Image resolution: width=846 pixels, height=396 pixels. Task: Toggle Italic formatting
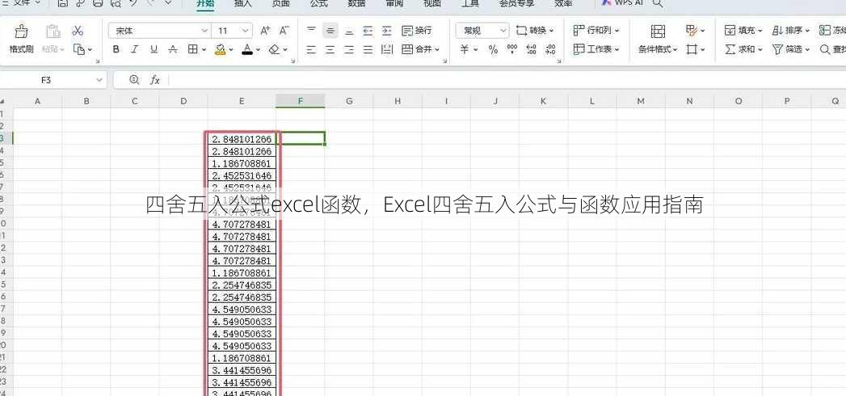pyautogui.click(x=135, y=49)
